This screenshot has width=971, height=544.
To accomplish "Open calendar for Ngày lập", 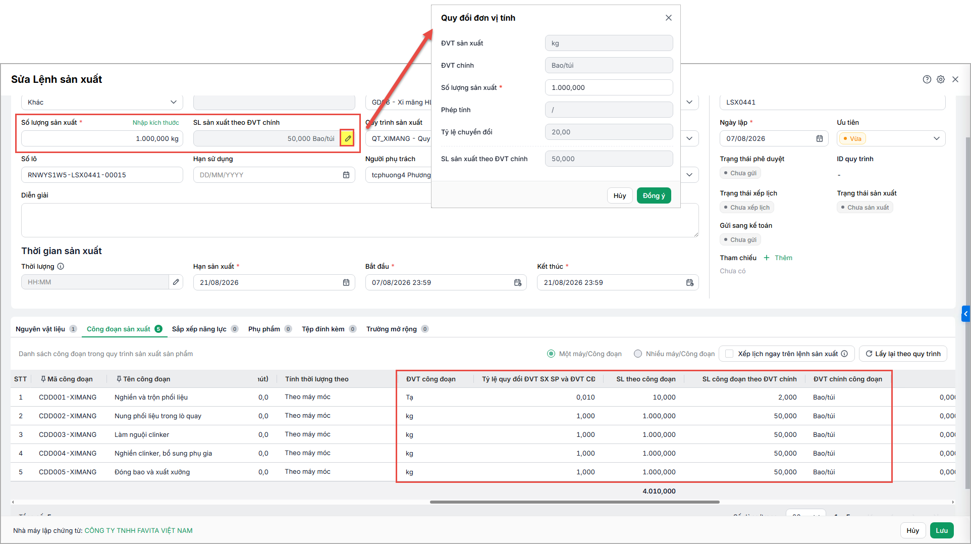I will coord(820,138).
